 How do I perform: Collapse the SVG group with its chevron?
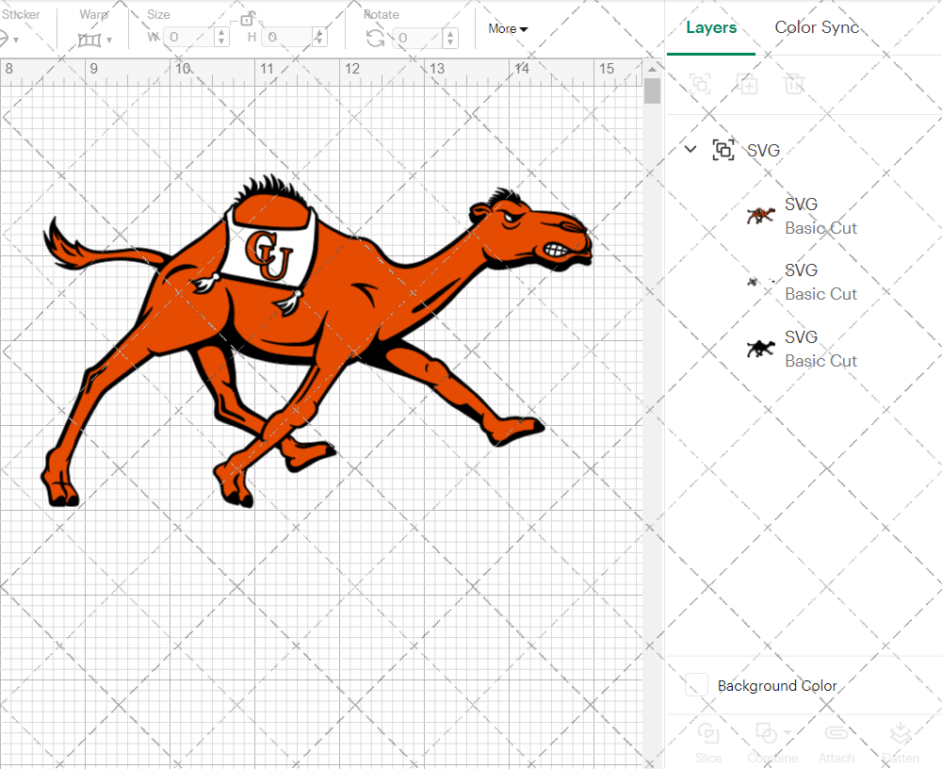(690, 149)
